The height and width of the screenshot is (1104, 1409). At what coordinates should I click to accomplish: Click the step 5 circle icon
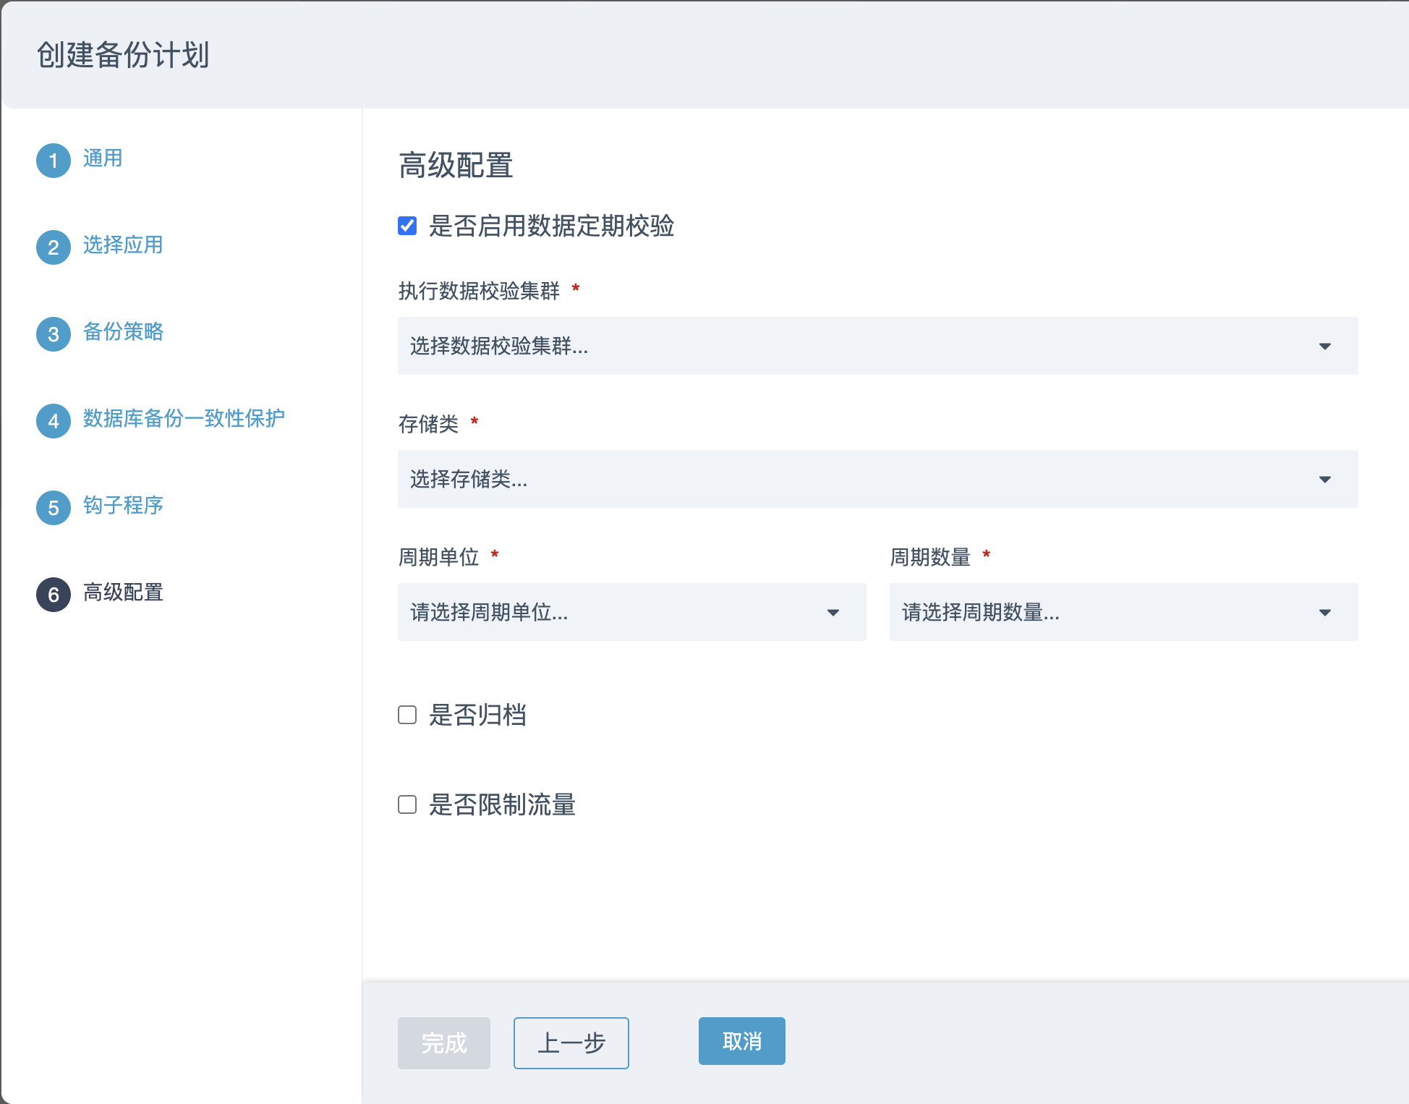pos(54,508)
